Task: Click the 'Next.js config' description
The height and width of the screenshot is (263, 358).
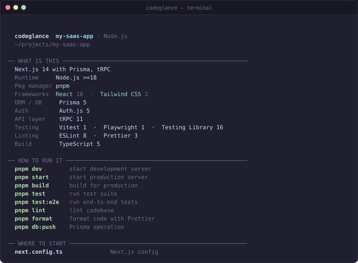Action: click(x=134, y=252)
